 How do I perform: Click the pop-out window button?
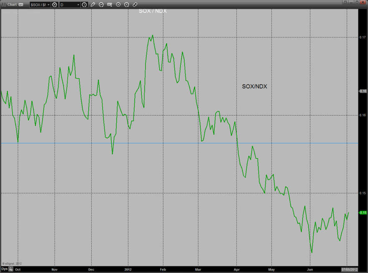tap(345, 2)
